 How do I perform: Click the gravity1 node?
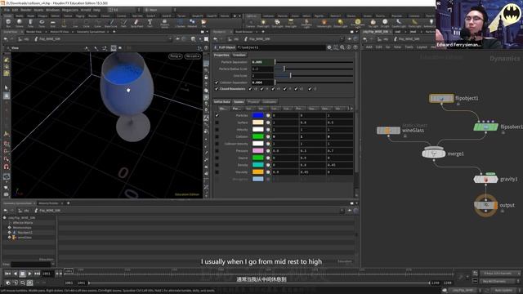(485, 180)
